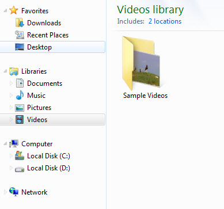
Task: Expand the Documents library tree arrow
Action: tap(11, 83)
